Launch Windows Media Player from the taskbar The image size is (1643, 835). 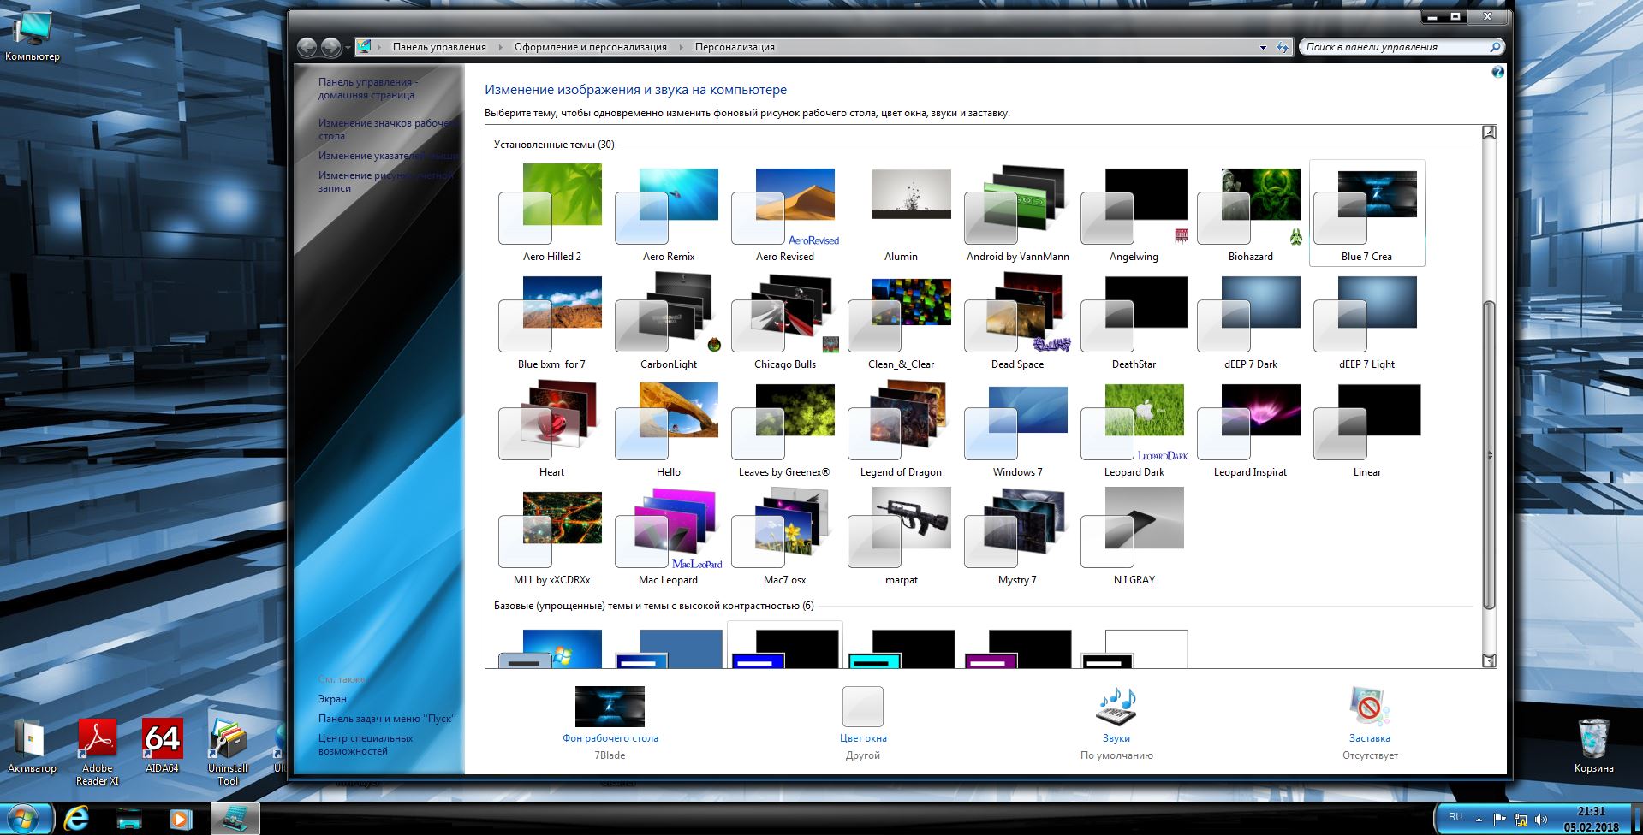pyautogui.click(x=180, y=819)
